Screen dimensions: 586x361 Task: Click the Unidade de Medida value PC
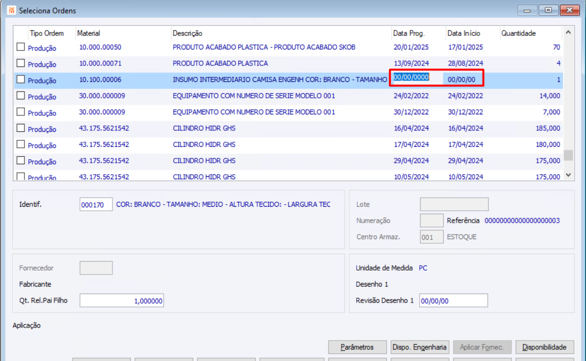(x=423, y=268)
